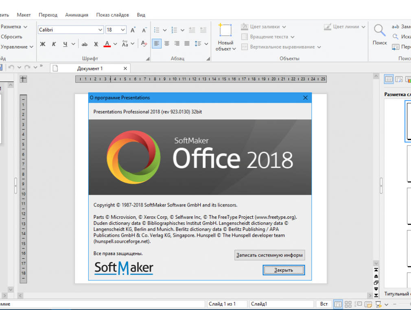Click the change case Aa icon
The width and height of the screenshot is (411, 310).
point(125,44)
